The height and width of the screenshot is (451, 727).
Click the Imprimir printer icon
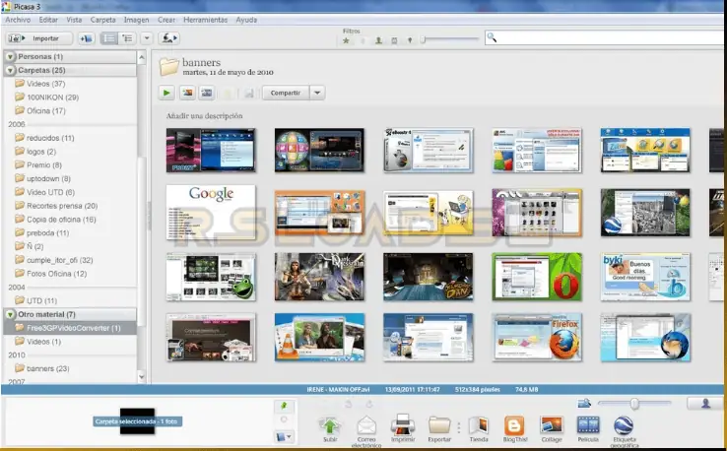403,427
